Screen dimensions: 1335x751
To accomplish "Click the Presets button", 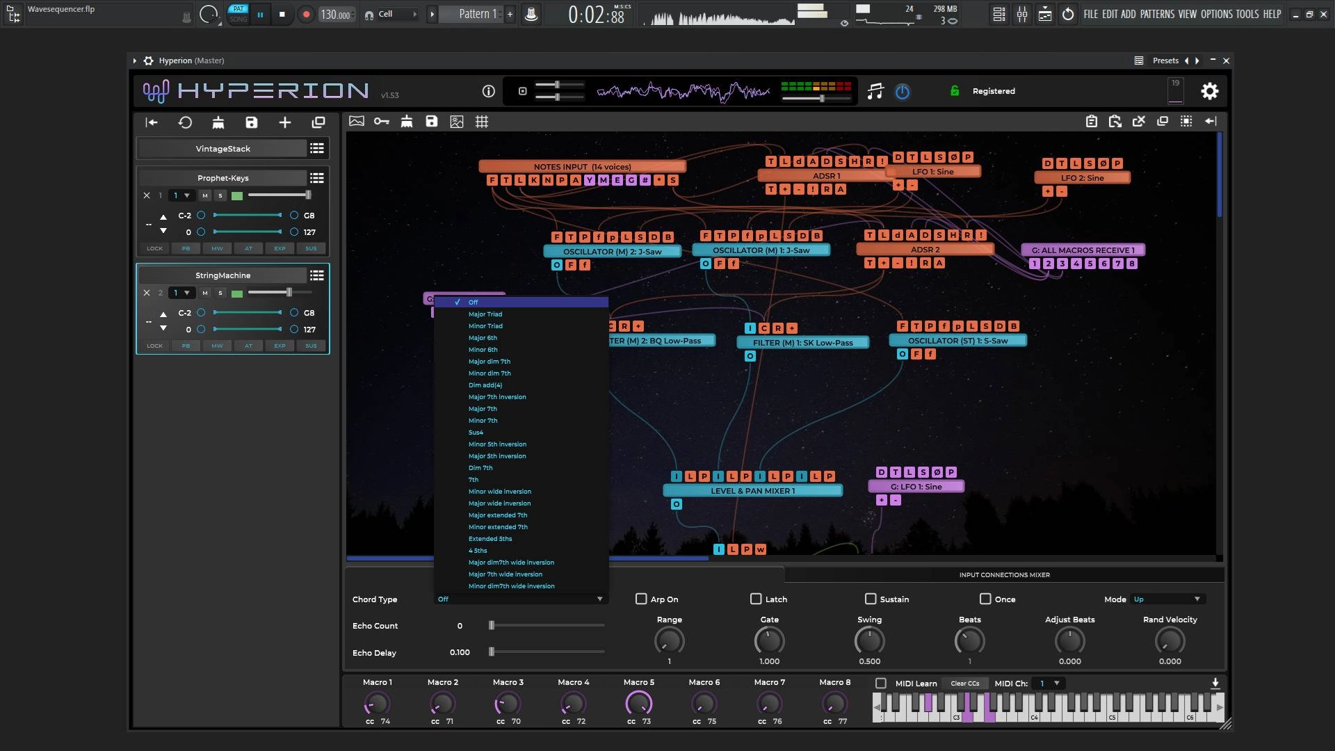I will [1165, 60].
